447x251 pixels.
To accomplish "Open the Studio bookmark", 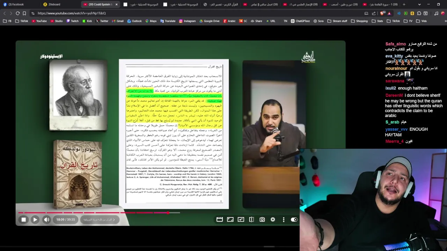I will coord(57,21).
